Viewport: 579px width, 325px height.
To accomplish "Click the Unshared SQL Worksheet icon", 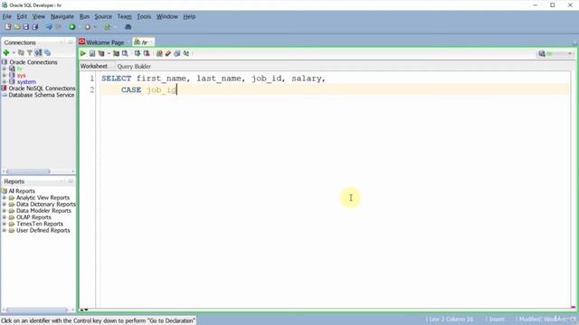I will [159, 53].
